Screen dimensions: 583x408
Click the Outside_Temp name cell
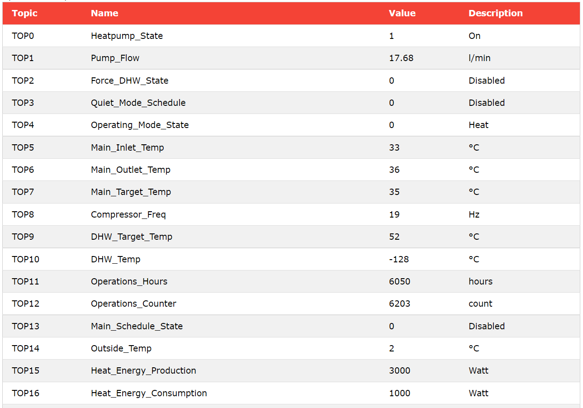pyautogui.click(x=121, y=348)
